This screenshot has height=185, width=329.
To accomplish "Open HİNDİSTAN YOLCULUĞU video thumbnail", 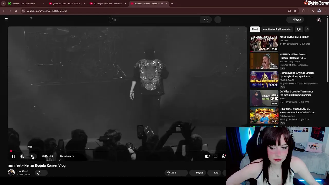I will tap(264, 115).
